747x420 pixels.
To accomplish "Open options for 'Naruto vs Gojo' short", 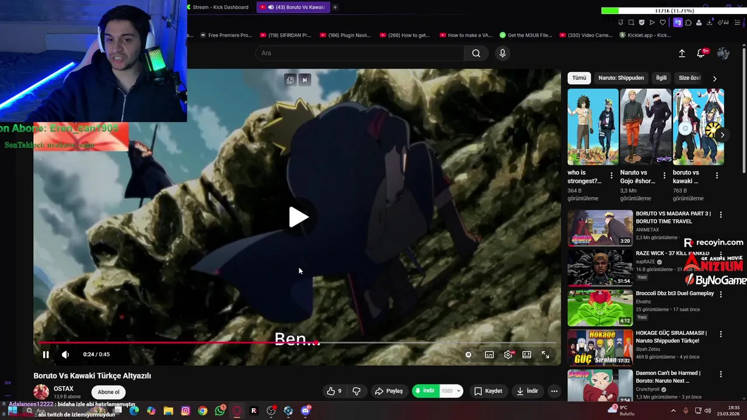I will 664,175.
